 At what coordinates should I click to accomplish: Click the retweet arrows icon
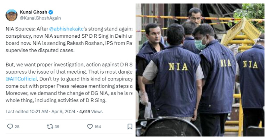50,126
